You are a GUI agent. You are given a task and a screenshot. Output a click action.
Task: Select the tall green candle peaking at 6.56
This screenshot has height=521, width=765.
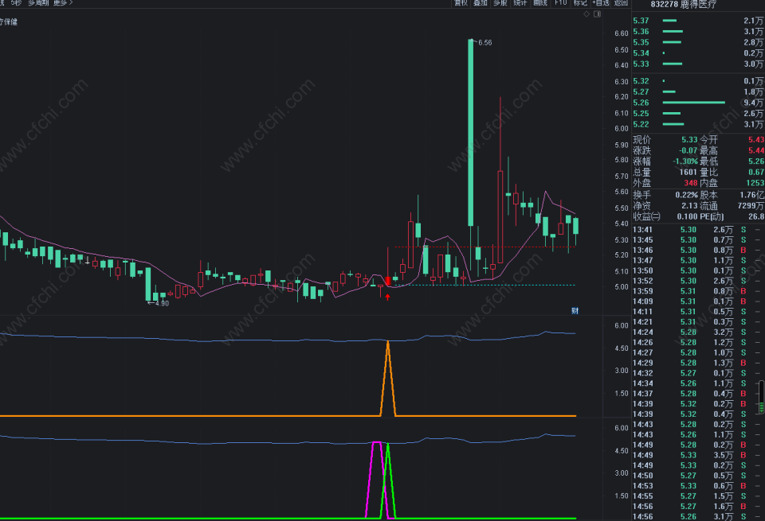pos(470,133)
